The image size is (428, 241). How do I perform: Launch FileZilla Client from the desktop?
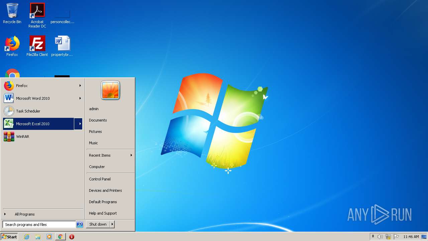[37, 46]
